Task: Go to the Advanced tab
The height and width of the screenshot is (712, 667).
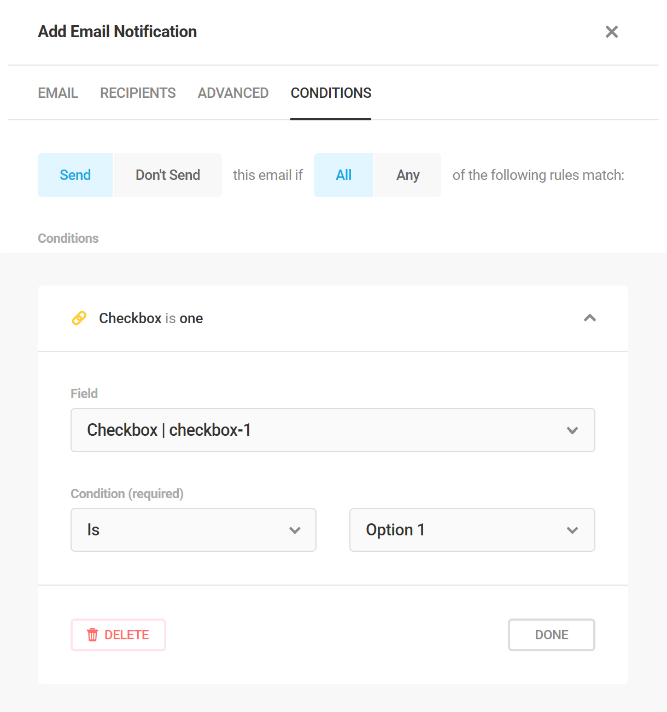Action: pyautogui.click(x=233, y=93)
